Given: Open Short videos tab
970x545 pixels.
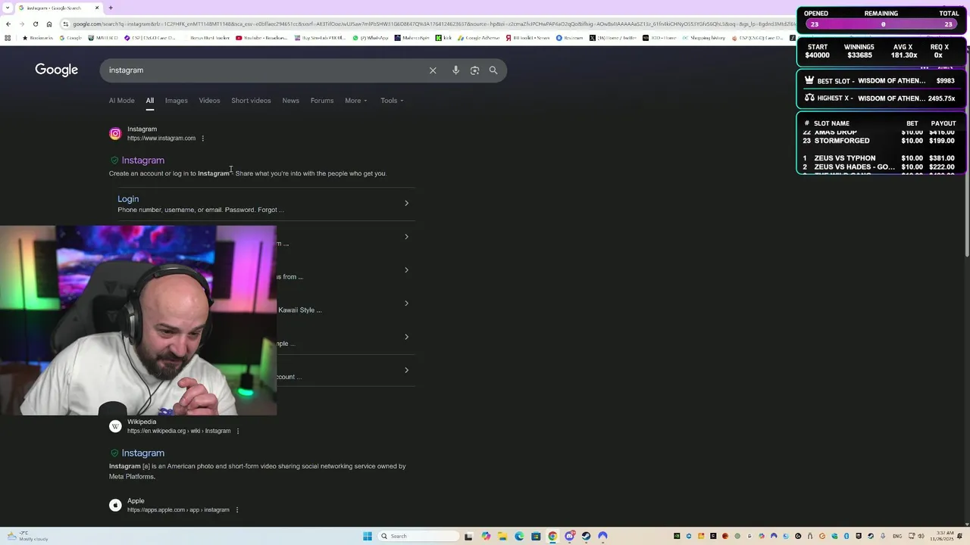Looking at the screenshot, I should pos(251,101).
